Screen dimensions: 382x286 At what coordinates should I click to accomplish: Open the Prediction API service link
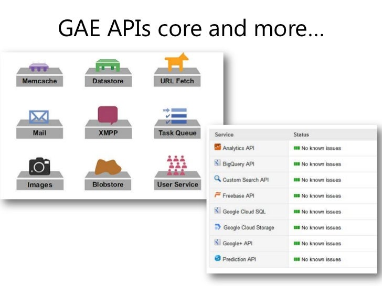click(239, 259)
